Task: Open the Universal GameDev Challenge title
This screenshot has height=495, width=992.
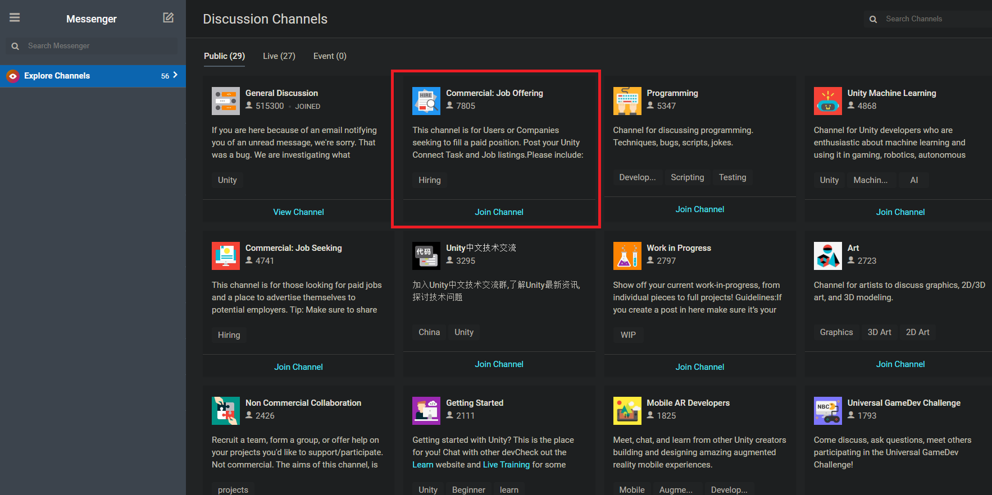Action: [904, 403]
